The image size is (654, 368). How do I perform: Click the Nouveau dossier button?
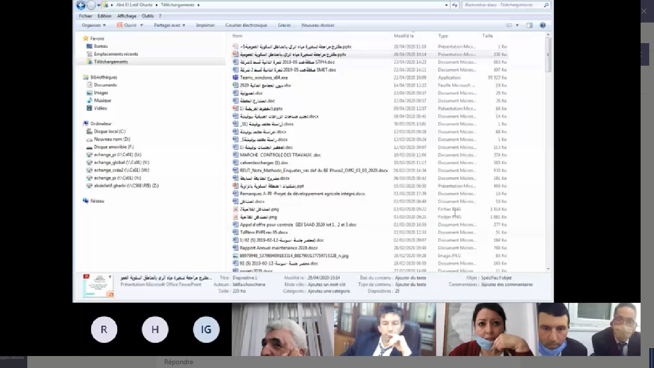tap(318, 25)
